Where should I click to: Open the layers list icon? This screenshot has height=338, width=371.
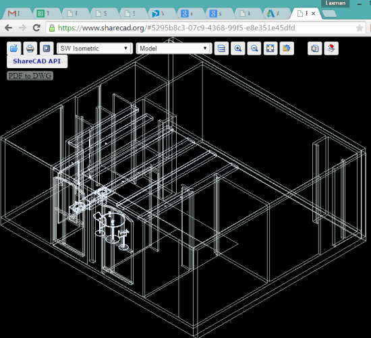coord(221,49)
